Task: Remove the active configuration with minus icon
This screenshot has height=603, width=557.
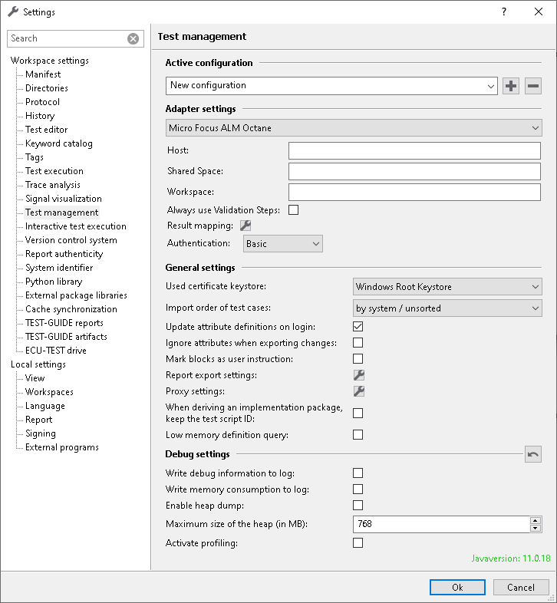Action: (533, 86)
